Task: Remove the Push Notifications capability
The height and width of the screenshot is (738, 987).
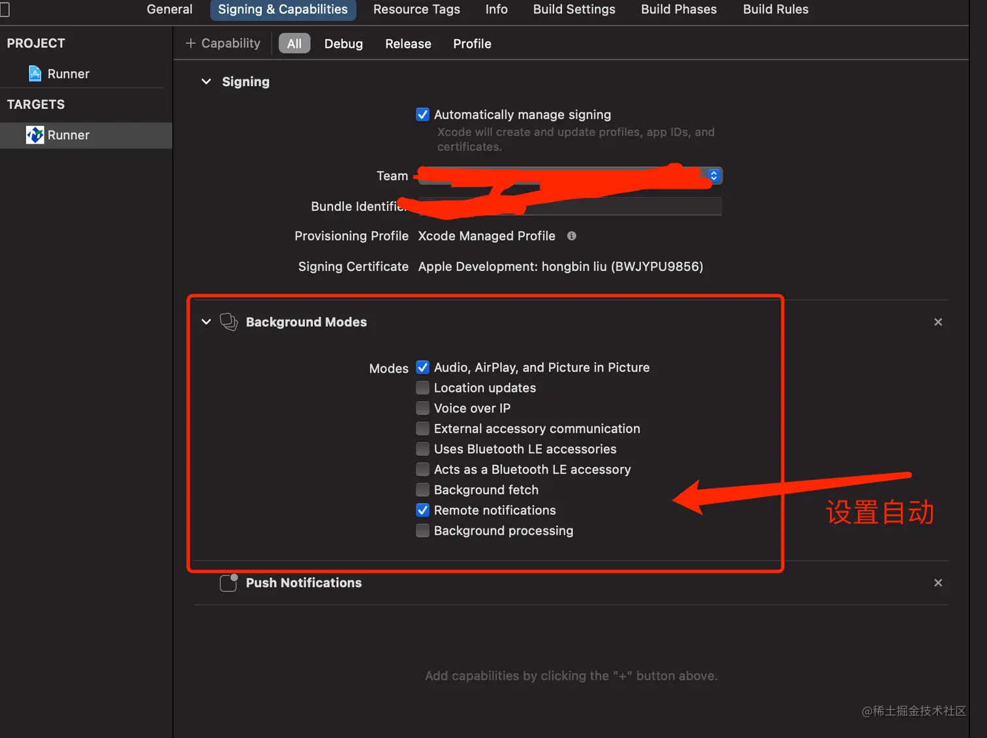Action: click(938, 583)
